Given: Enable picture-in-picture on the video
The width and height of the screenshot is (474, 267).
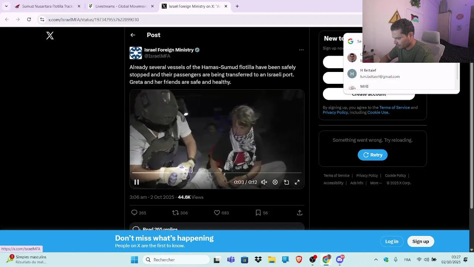Looking at the screenshot, I should point(286,182).
